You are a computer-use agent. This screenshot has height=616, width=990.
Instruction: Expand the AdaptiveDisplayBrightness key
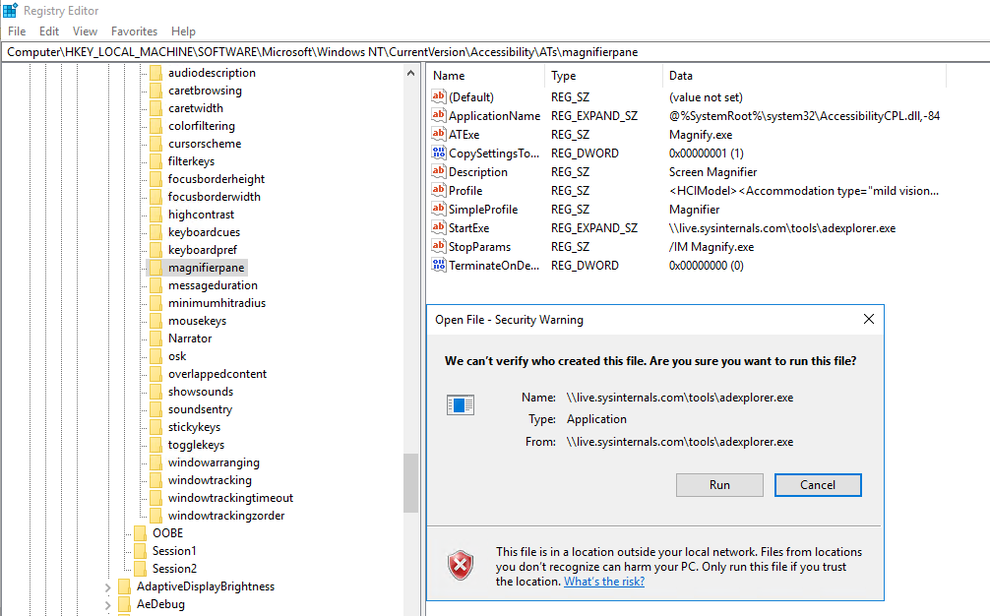(x=108, y=587)
